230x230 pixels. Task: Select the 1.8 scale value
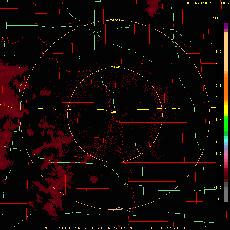pos(218,142)
